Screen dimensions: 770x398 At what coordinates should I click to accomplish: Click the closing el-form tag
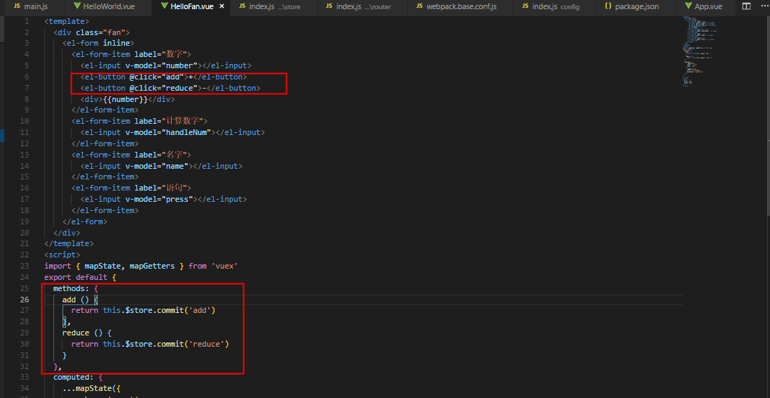pyautogui.click(x=84, y=222)
